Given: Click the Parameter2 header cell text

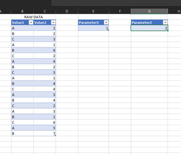Looking at the screenshot, I should tap(142, 22).
